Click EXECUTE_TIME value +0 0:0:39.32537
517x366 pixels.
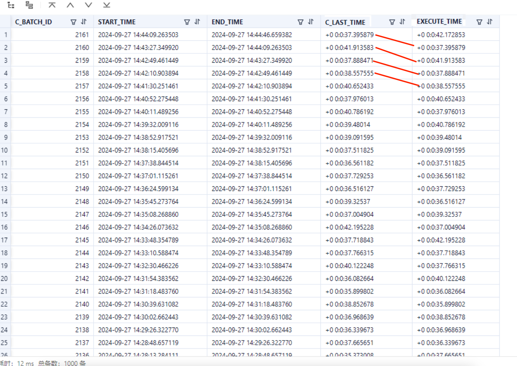click(439, 214)
